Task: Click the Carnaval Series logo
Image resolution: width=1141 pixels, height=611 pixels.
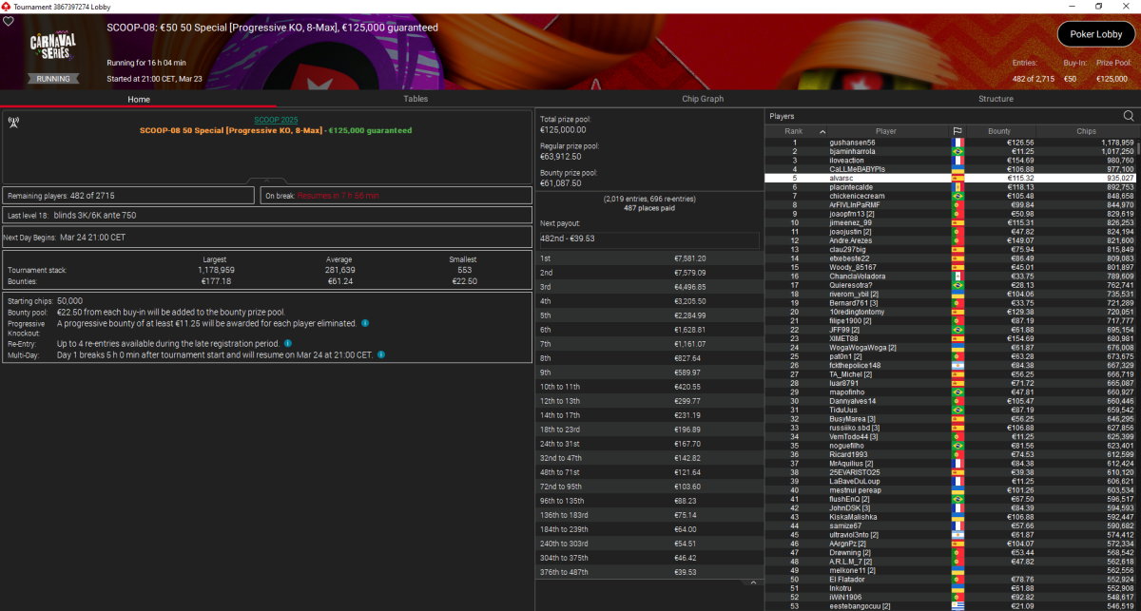Action: pyautogui.click(x=52, y=45)
